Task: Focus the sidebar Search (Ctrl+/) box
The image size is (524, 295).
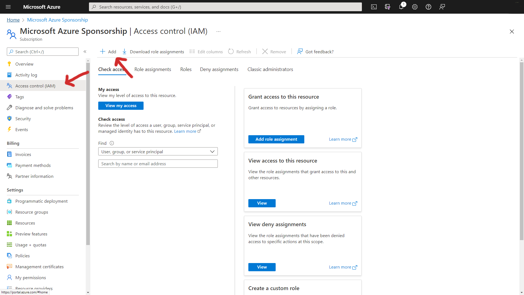Action: pyautogui.click(x=43, y=52)
